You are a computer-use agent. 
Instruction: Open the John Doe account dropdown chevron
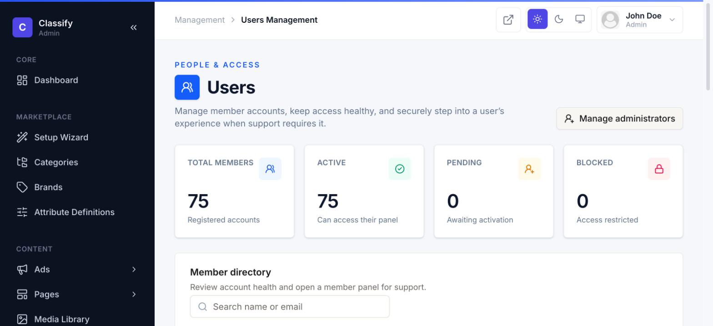(x=672, y=20)
